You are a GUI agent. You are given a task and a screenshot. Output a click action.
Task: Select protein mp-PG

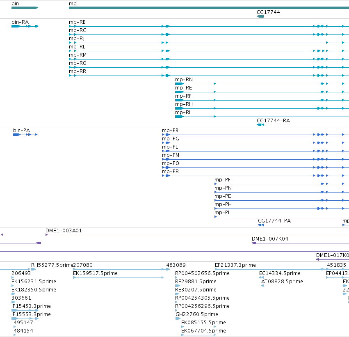coord(255,143)
